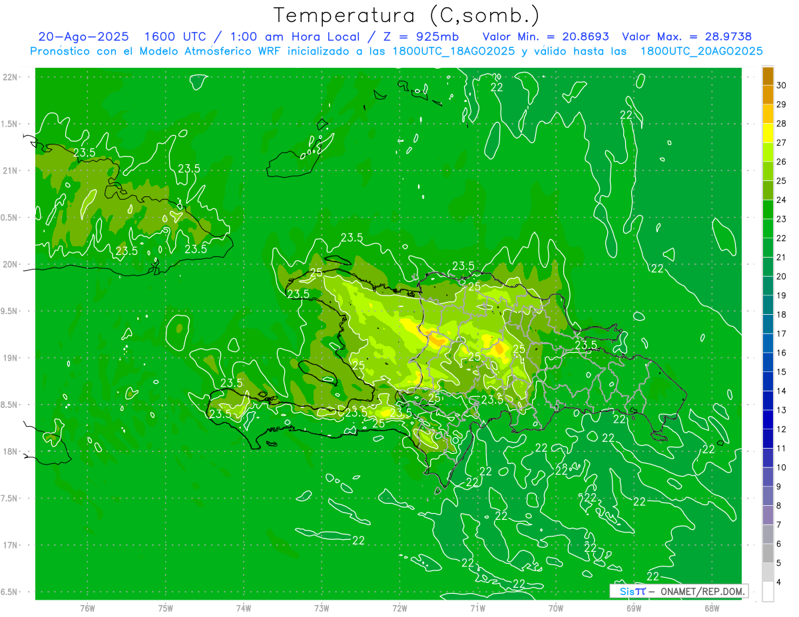This screenshot has width=799, height=617.
Task: Click the "71W" longitude axis label
Action: pyautogui.click(x=477, y=608)
